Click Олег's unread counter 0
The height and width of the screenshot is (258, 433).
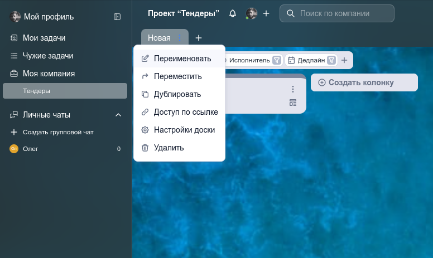119,149
